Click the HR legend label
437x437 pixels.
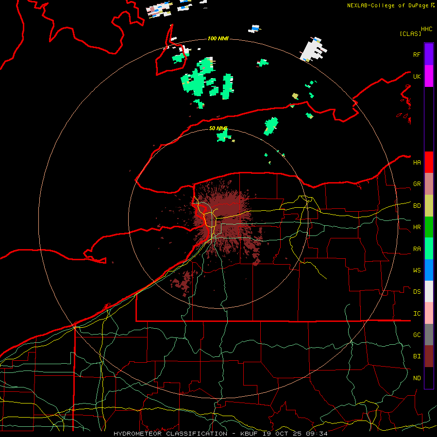pos(417,227)
